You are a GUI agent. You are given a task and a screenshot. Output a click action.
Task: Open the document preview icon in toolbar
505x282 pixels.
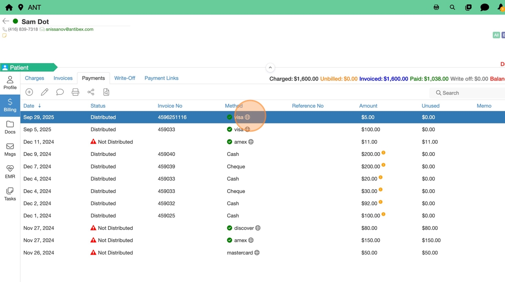tap(106, 92)
